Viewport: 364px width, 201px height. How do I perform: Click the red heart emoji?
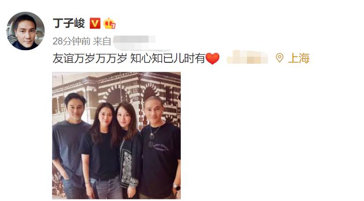(212, 59)
